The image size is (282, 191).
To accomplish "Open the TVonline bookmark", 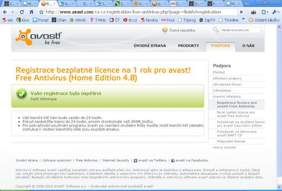I will (229, 20).
